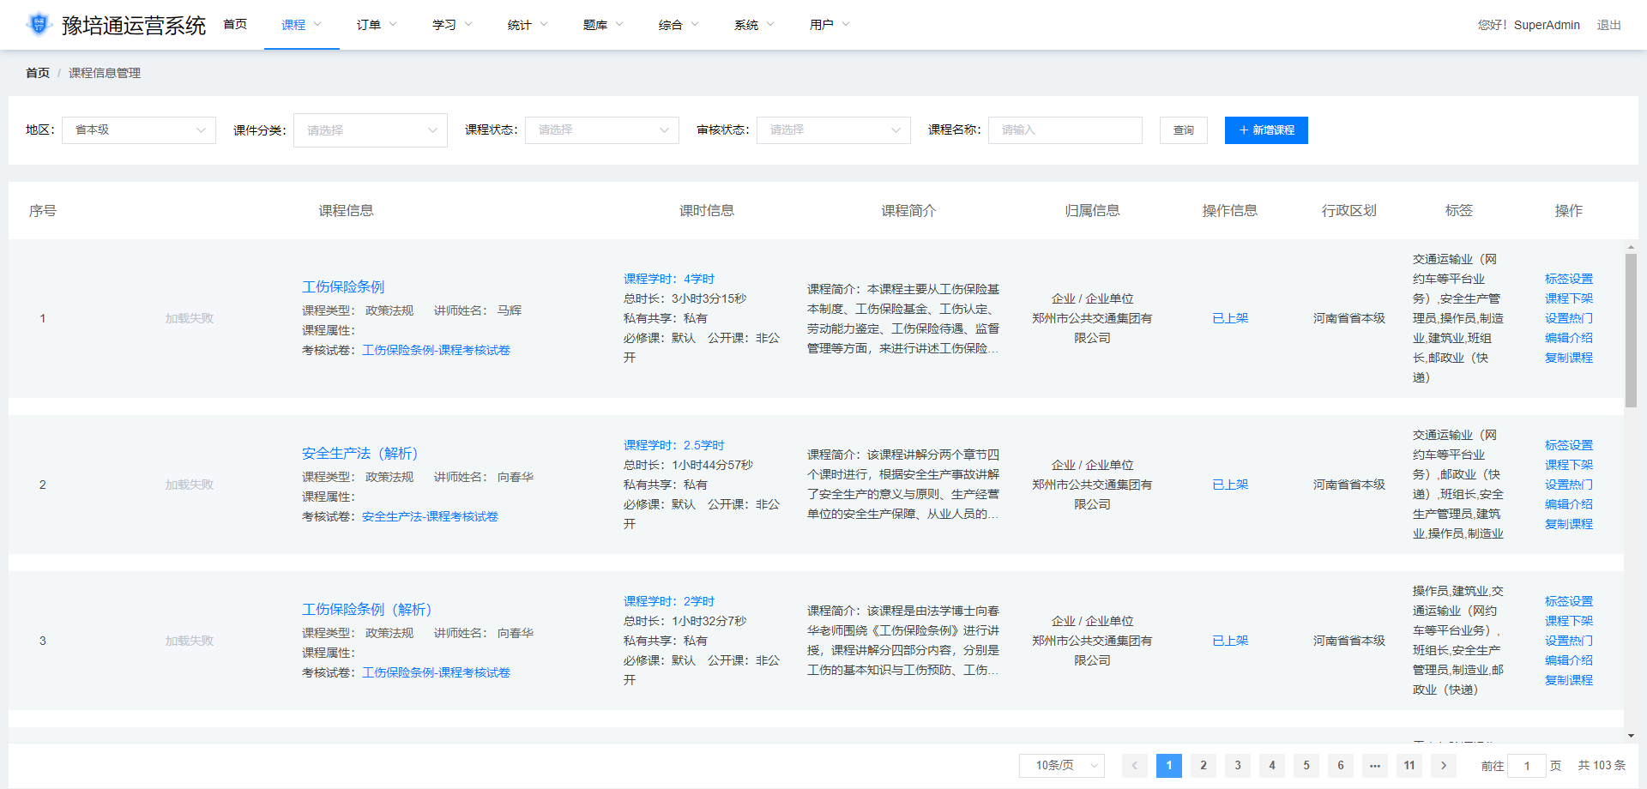
Task: Open the 系统 menu
Action: pos(754,25)
